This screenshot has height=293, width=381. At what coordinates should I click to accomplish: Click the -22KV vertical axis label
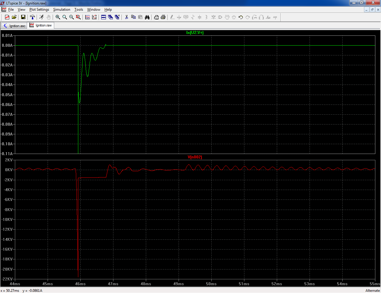(7, 279)
